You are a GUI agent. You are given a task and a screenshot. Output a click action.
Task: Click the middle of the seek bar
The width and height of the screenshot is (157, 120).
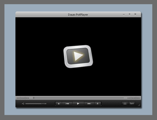pyautogui.click(x=78, y=98)
